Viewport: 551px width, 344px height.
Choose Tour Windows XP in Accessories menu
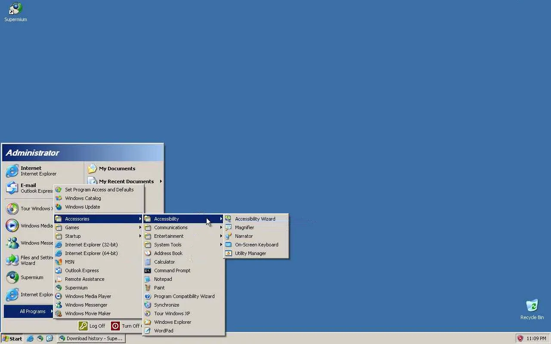tap(184, 313)
